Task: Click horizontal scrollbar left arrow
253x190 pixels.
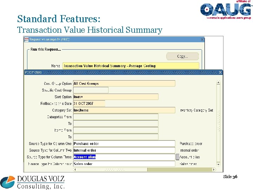Action: click(75, 170)
